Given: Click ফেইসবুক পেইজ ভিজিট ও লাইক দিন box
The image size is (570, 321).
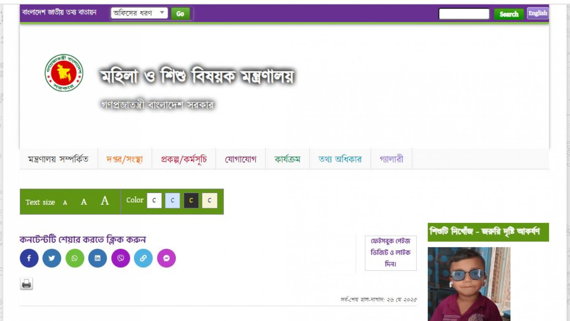Looking at the screenshot, I should point(390,253).
